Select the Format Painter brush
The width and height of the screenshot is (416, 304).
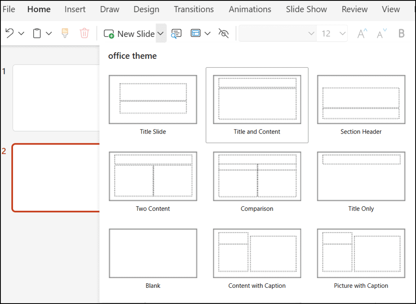click(65, 33)
